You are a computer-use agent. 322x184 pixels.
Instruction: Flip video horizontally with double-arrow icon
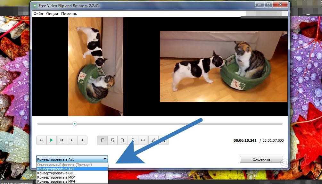coord(143,140)
